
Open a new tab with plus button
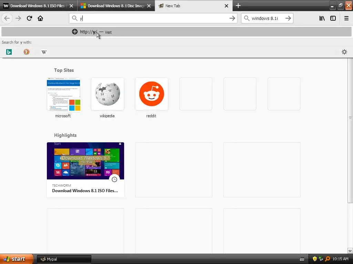pyautogui.click(x=238, y=5)
